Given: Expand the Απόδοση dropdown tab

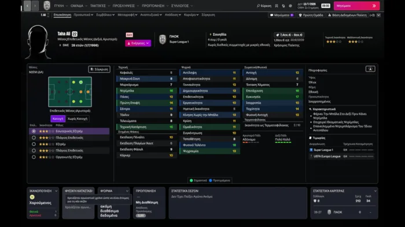Looking at the screenshot, I should coord(173,15).
